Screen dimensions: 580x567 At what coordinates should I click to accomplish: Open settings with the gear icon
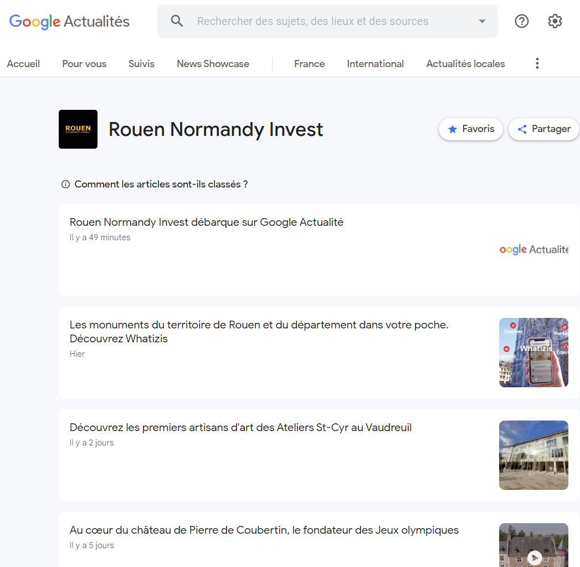click(x=555, y=21)
